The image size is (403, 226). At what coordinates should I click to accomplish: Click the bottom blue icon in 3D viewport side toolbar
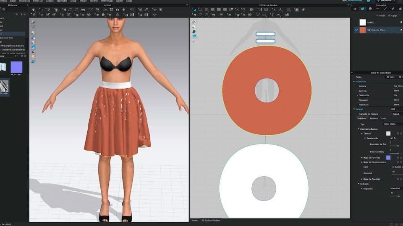pyautogui.click(x=33, y=62)
